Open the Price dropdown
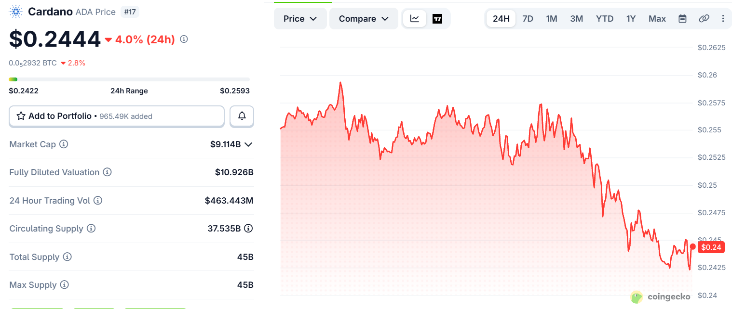The height and width of the screenshot is (309, 732). point(300,19)
